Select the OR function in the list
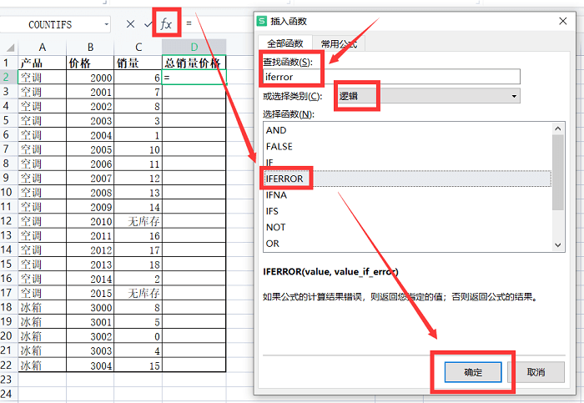Screen dimensions: 584x403 click(x=408, y=244)
